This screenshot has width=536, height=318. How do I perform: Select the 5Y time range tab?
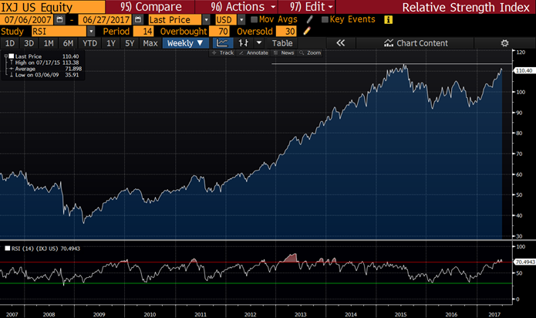coord(130,43)
